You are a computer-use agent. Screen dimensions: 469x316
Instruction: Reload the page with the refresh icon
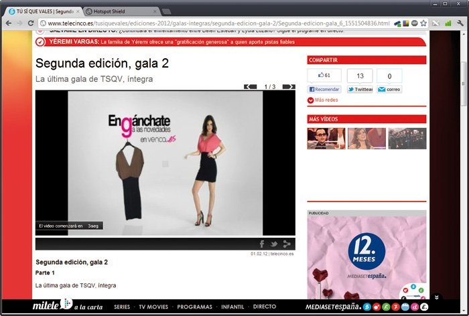coord(31,23)
